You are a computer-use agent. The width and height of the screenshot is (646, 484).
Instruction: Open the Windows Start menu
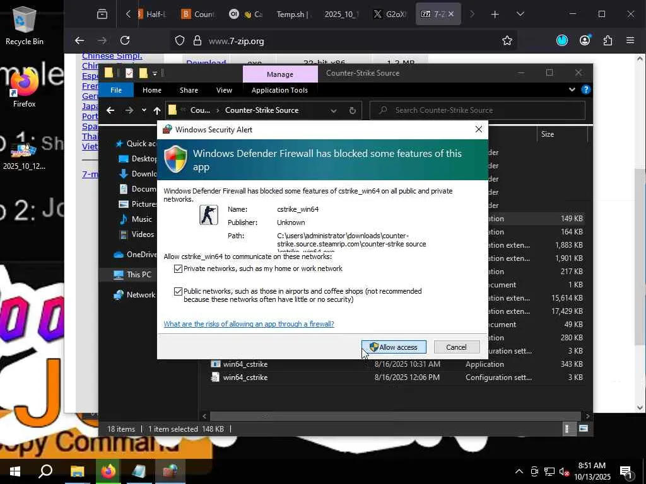coord(15,471)
